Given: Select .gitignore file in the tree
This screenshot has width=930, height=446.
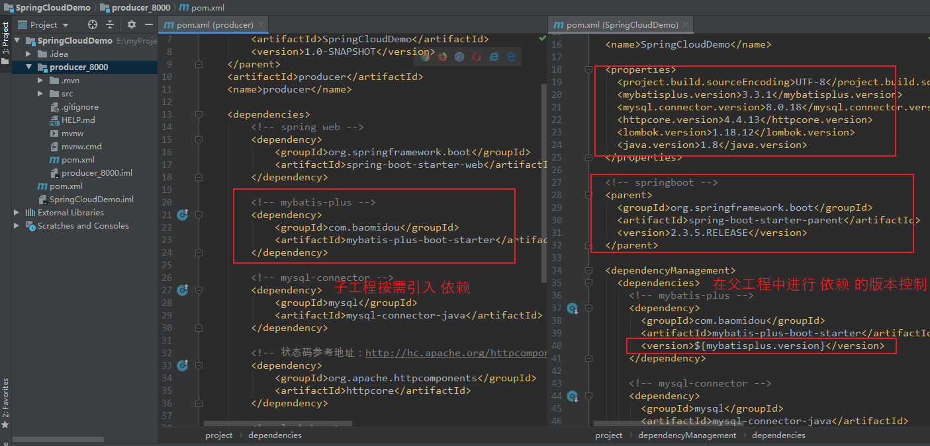Looking at the screenshot, I should coord(79,107).
